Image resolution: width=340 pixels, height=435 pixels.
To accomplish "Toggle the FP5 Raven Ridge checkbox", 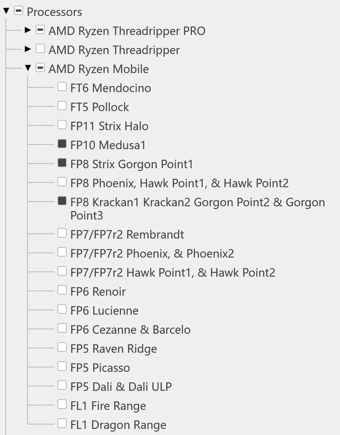I will point(62,347).
